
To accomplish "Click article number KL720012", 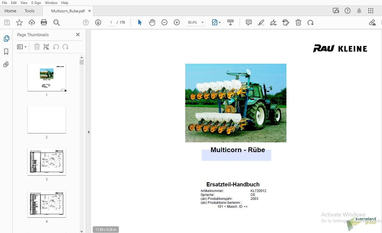I will [258, 191].
